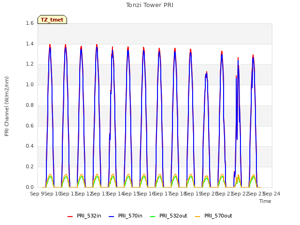Click the first daily peak after Sep 9
Viewport: 300px width, 225px height.
coord(50,45)
